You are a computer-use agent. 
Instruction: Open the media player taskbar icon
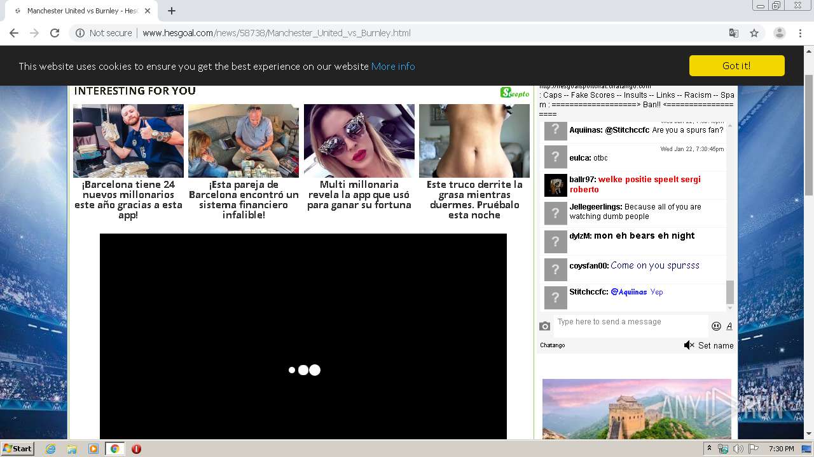93,449
